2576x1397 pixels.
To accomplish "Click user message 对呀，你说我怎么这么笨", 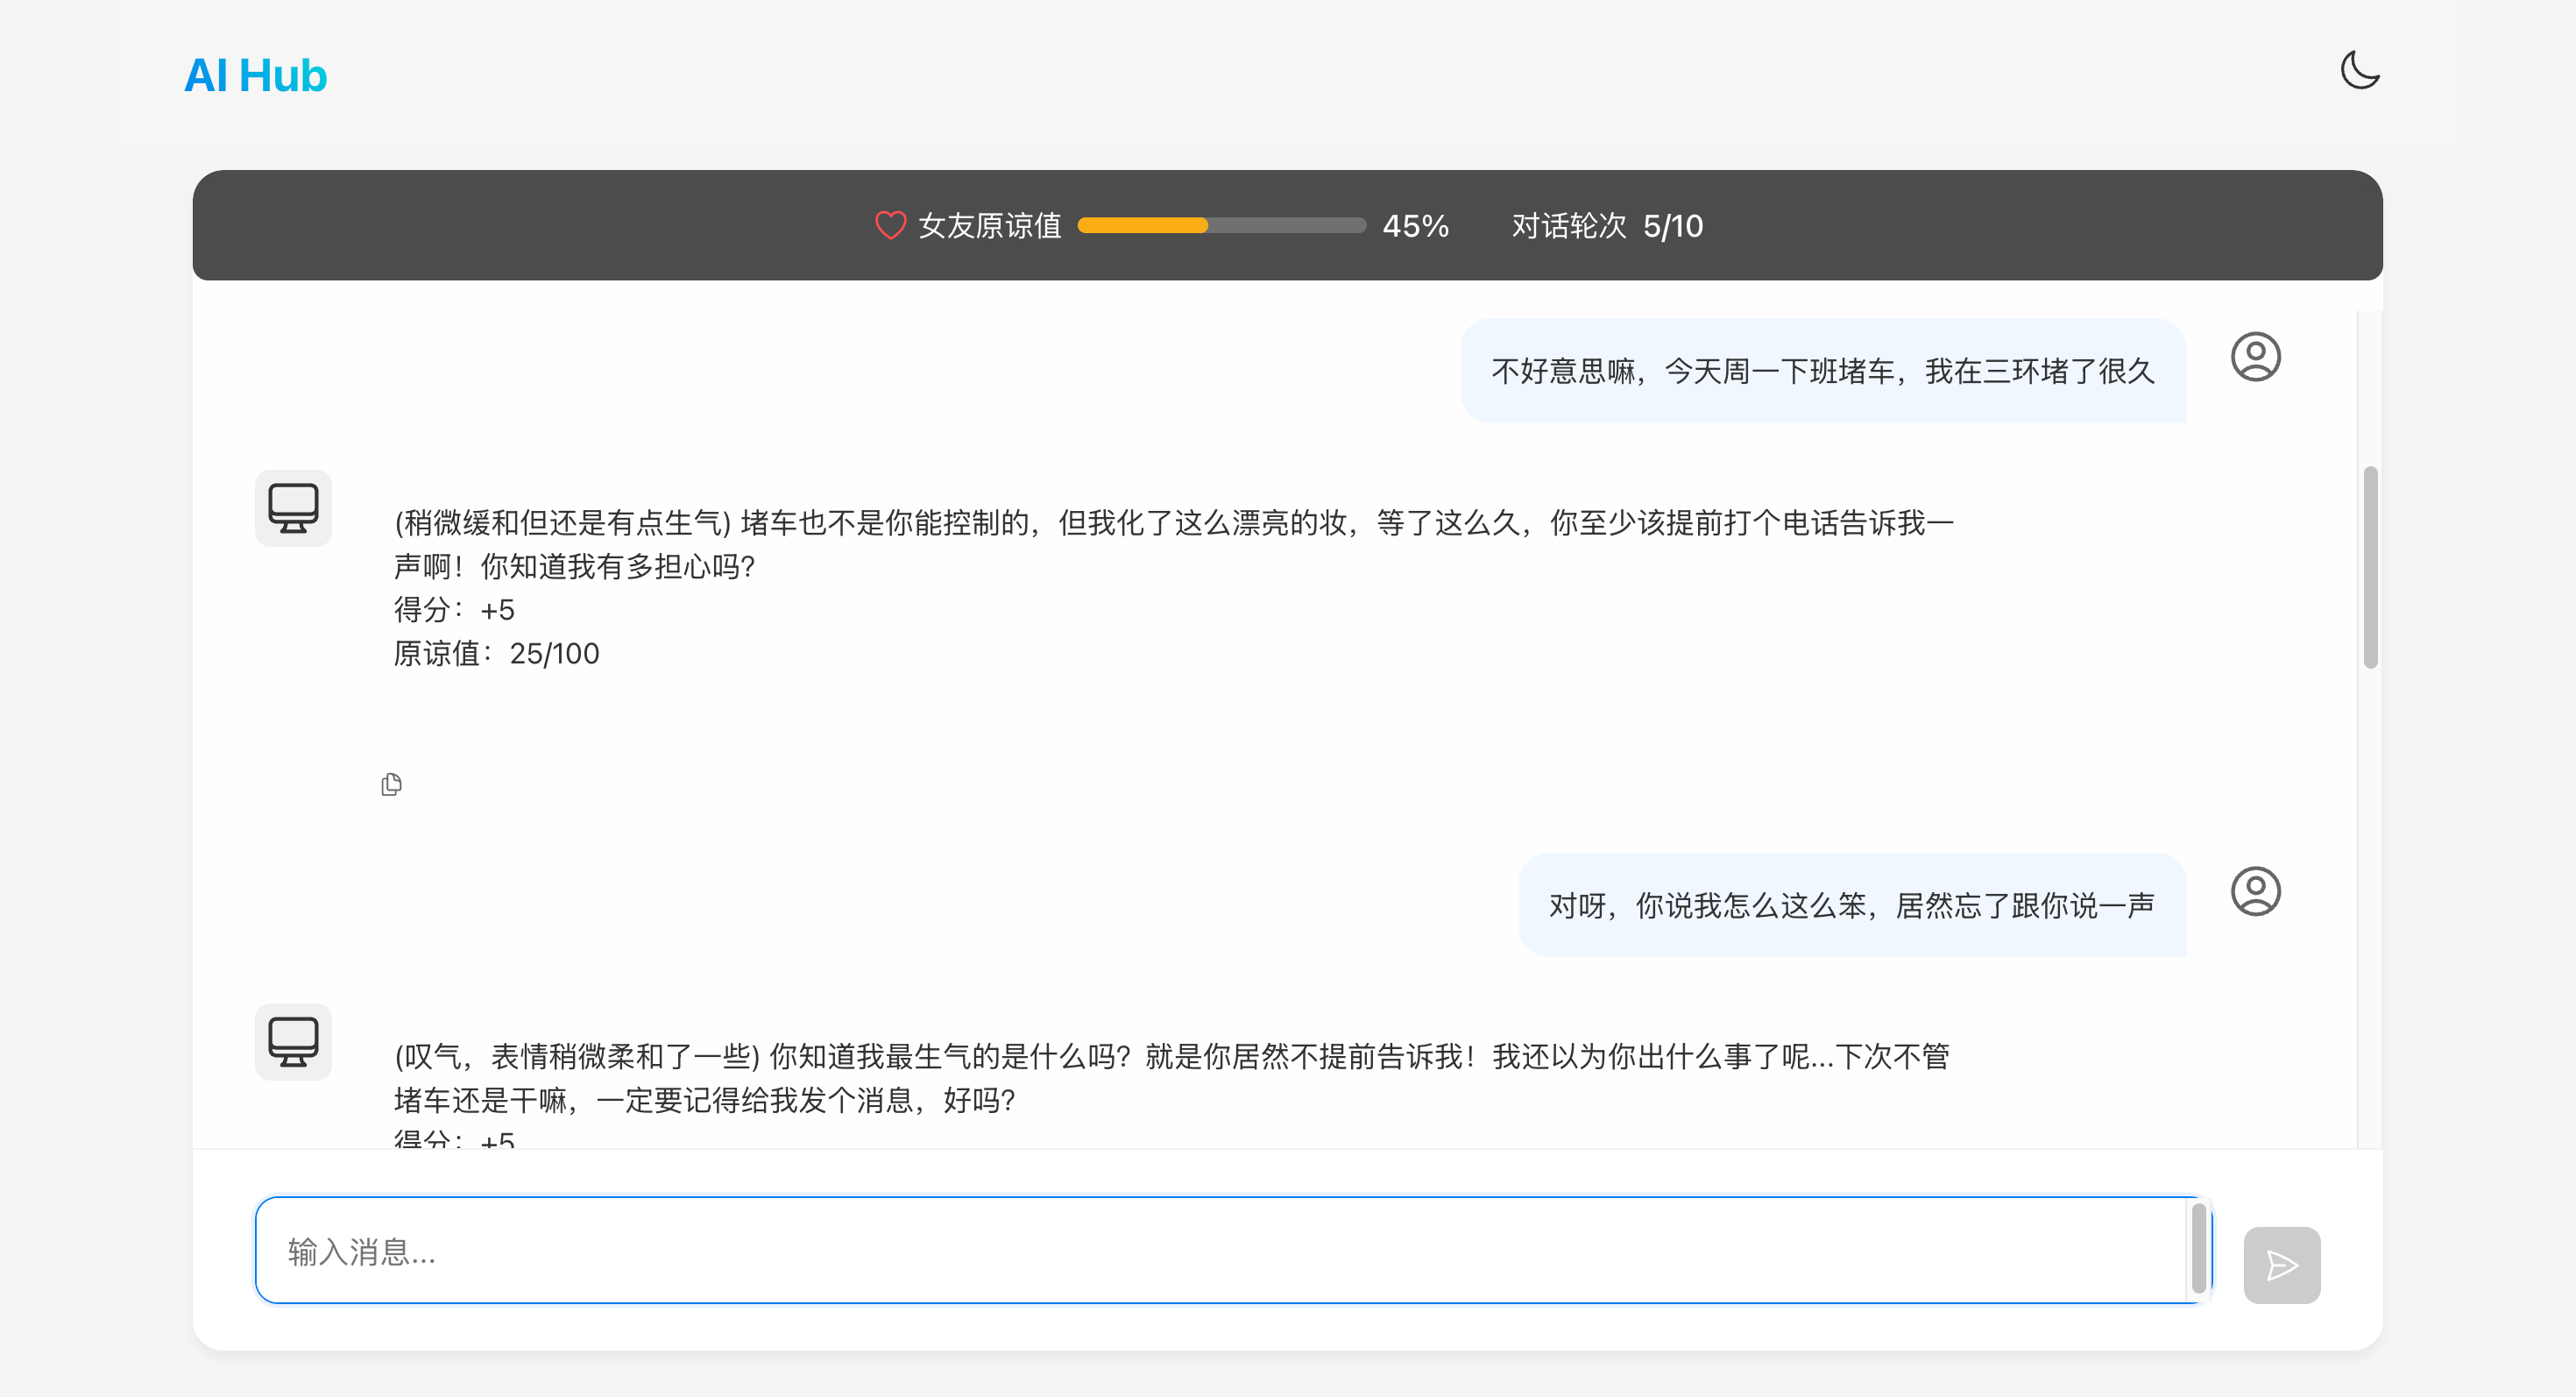I will (x=1851, y=906).
